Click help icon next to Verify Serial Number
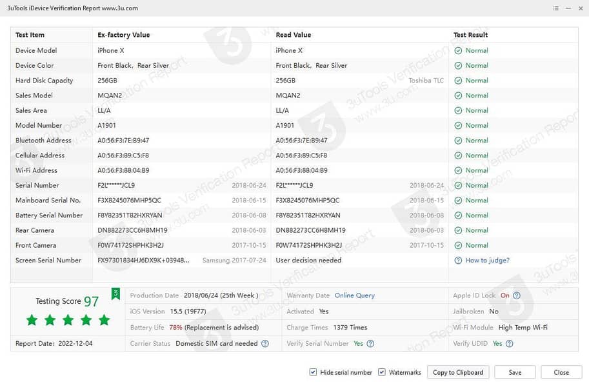 [x=370, y=343]
